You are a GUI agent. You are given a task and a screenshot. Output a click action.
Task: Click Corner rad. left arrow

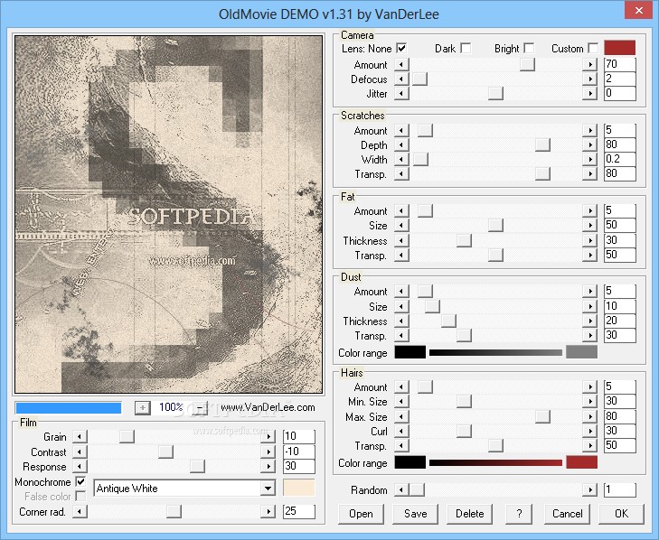80,512
